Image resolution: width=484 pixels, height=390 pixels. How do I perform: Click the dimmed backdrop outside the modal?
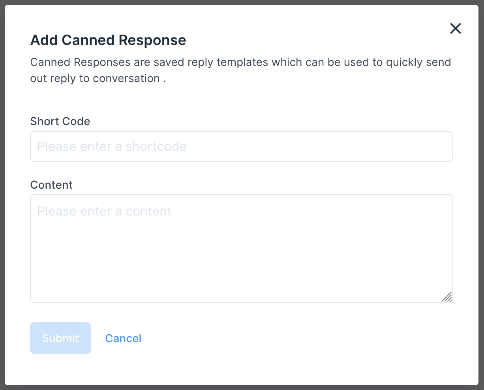click(2, 197)
